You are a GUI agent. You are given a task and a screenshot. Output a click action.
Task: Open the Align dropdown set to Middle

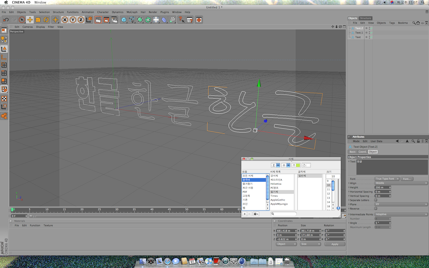point(401,183)
